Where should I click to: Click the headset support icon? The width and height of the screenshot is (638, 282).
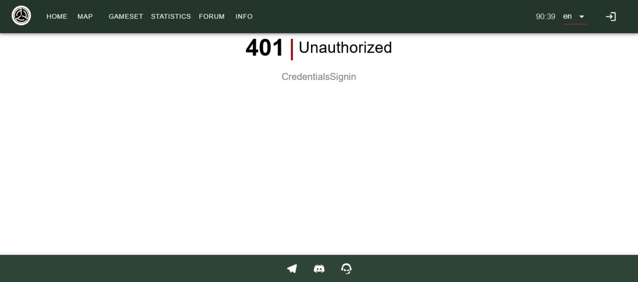(346, 269)
